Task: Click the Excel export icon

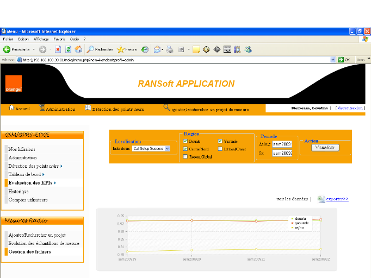Action: pos(321,199)
